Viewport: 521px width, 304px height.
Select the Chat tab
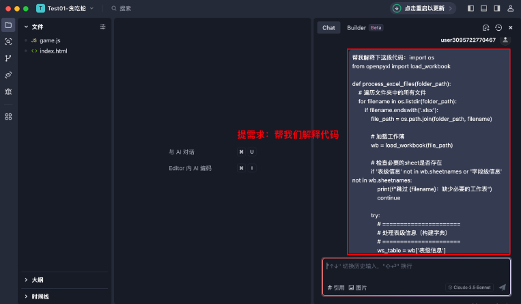(x=328, y=28)
